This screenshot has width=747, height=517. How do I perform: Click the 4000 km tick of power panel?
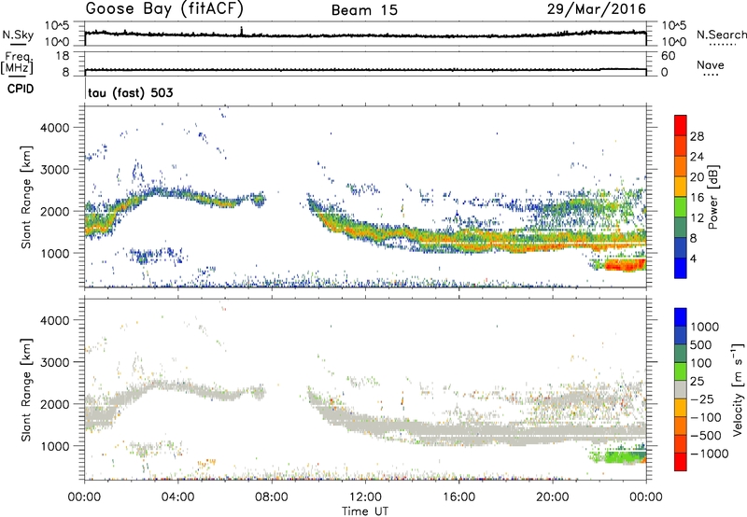click(55, 128)
